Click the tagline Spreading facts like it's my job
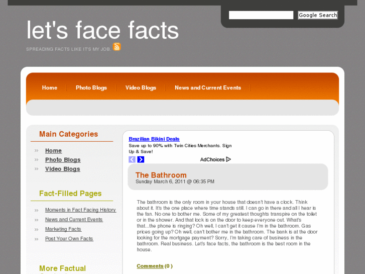The image size is (365, 274). click(x=69, y=49)
